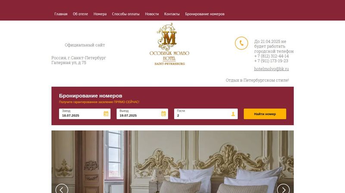The image size is (345, 193).
Task: Click the Особняк Мольво hotel logo
Action: 169,44
